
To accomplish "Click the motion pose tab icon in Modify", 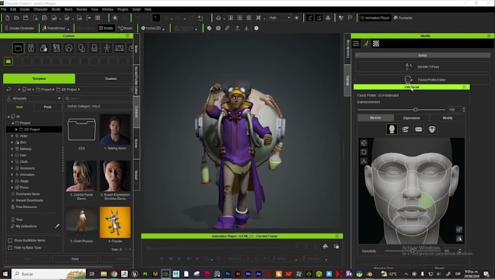I will 366,44.
